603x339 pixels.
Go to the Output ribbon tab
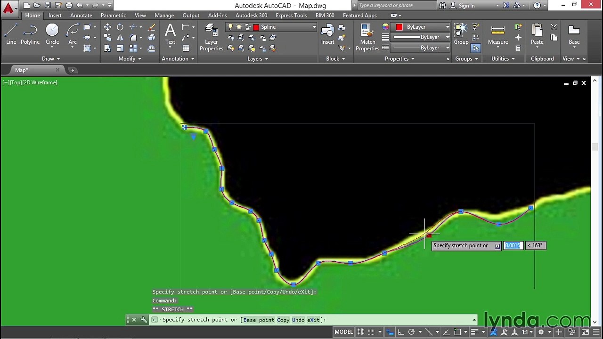coord(191,16)
